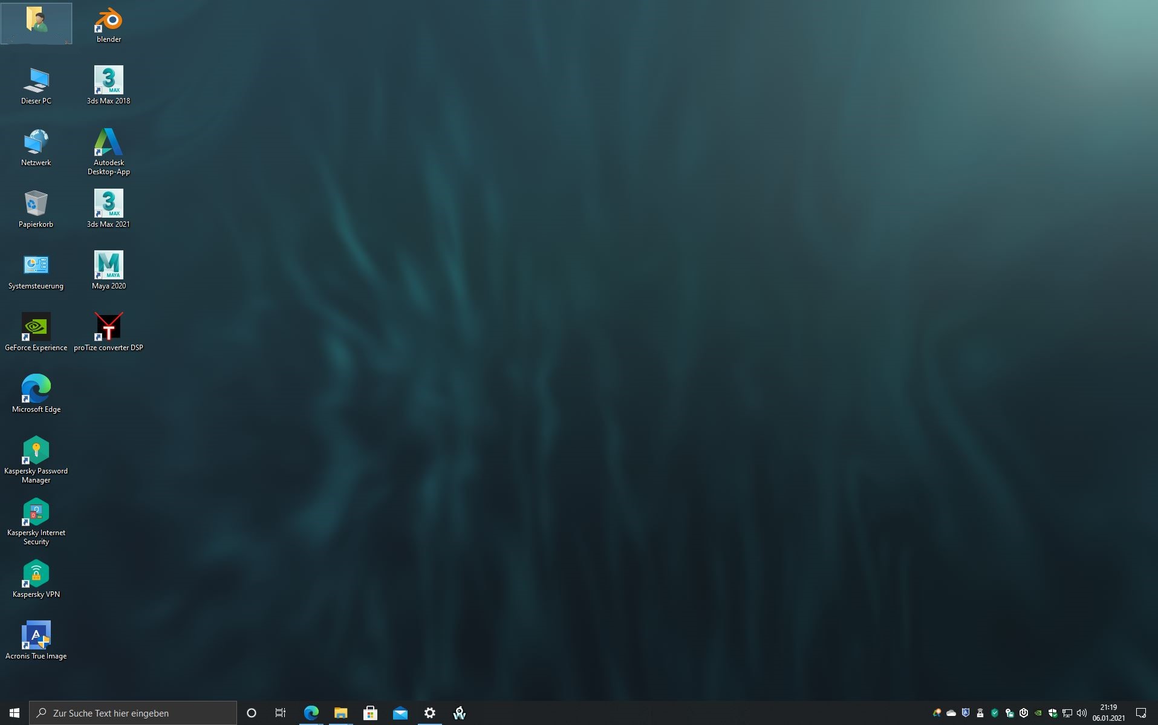Open the Kaspersky VPN tray icon

pyautogui.click(x=980, y=713)
